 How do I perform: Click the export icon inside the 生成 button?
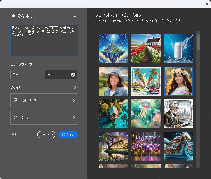pos(64,135)
